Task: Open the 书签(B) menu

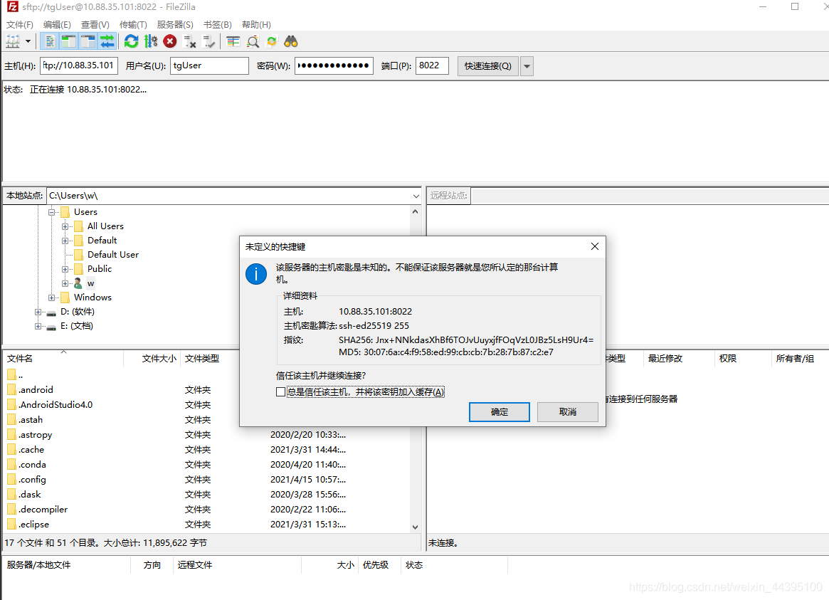Action: [218, 24]
